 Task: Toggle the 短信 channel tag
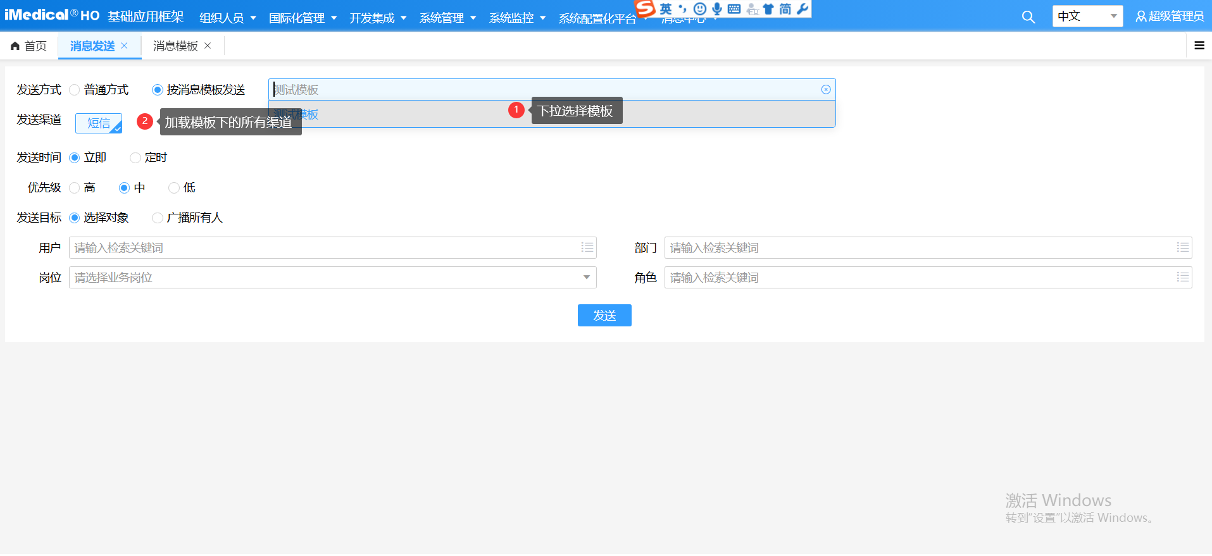point(99,123)
